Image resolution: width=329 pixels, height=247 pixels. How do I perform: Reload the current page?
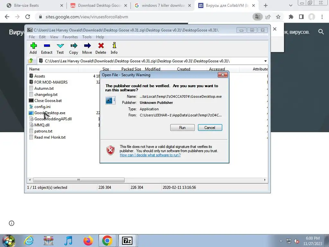(x=28, y=17)
